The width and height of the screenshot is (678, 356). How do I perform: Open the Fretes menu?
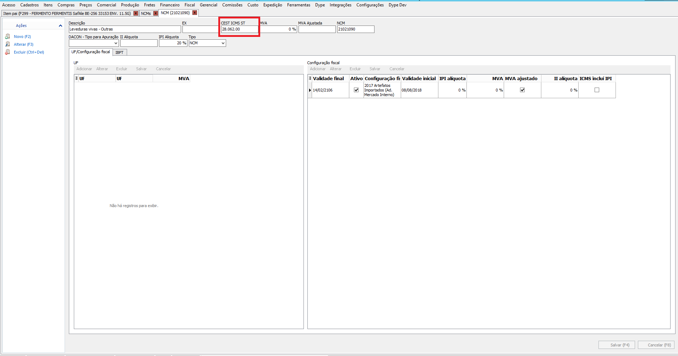149,5
